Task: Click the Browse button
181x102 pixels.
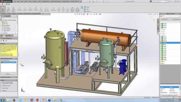Action: (x=8, y=74)
